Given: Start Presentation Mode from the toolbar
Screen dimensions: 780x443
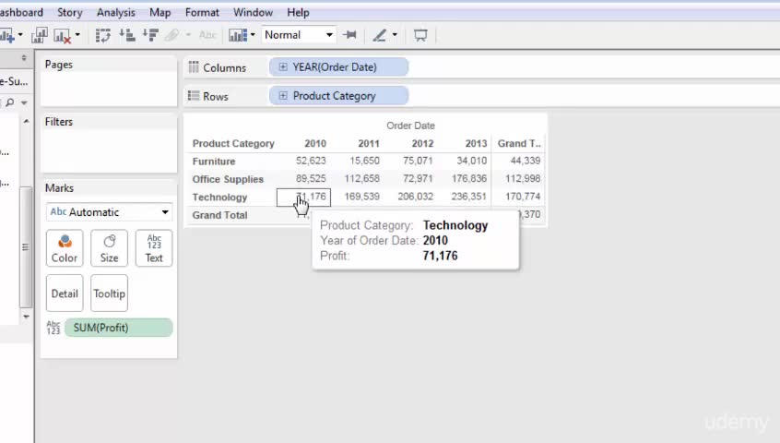Looking at the screenshot, I should click(x=420, y=35).
